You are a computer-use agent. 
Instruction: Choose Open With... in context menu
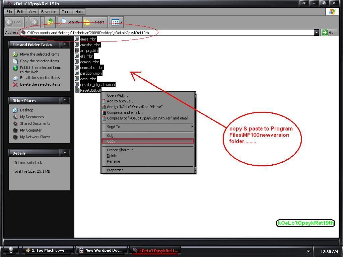[148, 95]
